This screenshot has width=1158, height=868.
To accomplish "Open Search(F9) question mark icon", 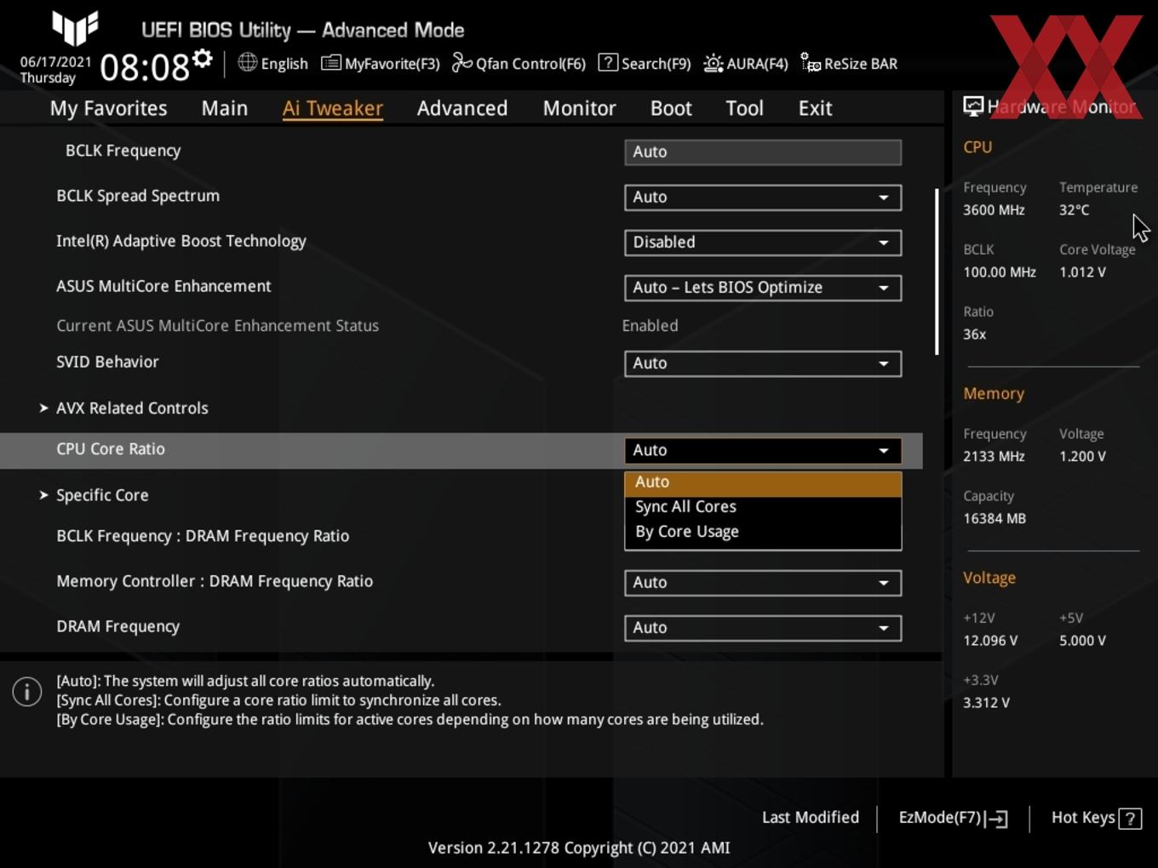I will tap(608, 62).
